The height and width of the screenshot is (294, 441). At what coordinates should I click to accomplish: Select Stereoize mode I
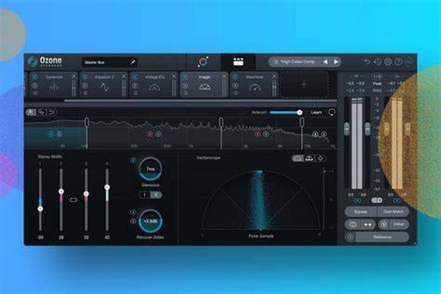tap(145, 195)
